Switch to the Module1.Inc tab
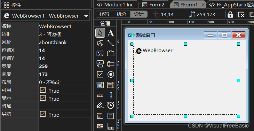 pos(116,5)
